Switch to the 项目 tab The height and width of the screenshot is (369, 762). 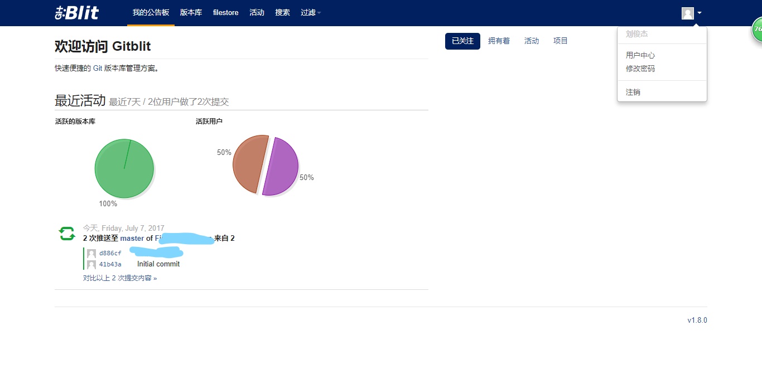click(561, 41)
